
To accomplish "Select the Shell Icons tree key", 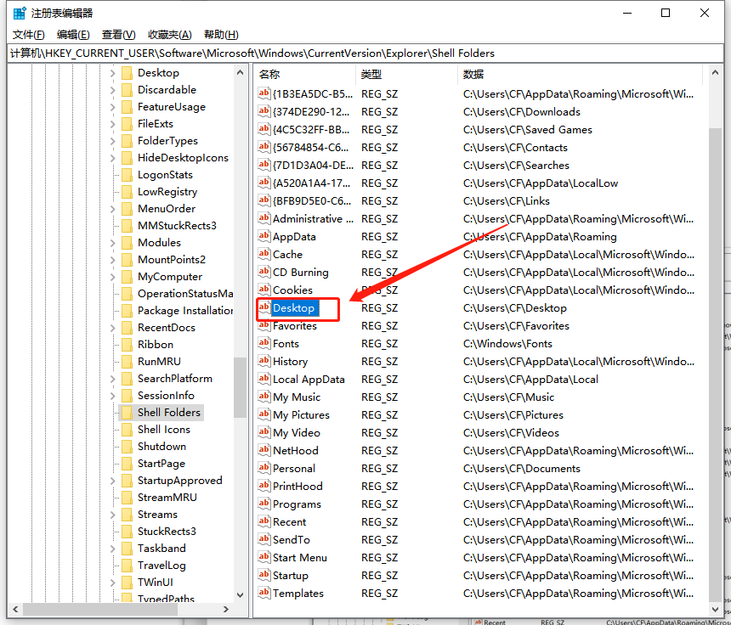I will pyautogui.click(x=164, y=430).
